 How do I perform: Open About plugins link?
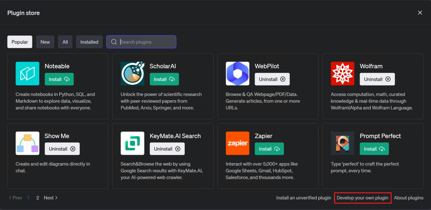(409, 198)
